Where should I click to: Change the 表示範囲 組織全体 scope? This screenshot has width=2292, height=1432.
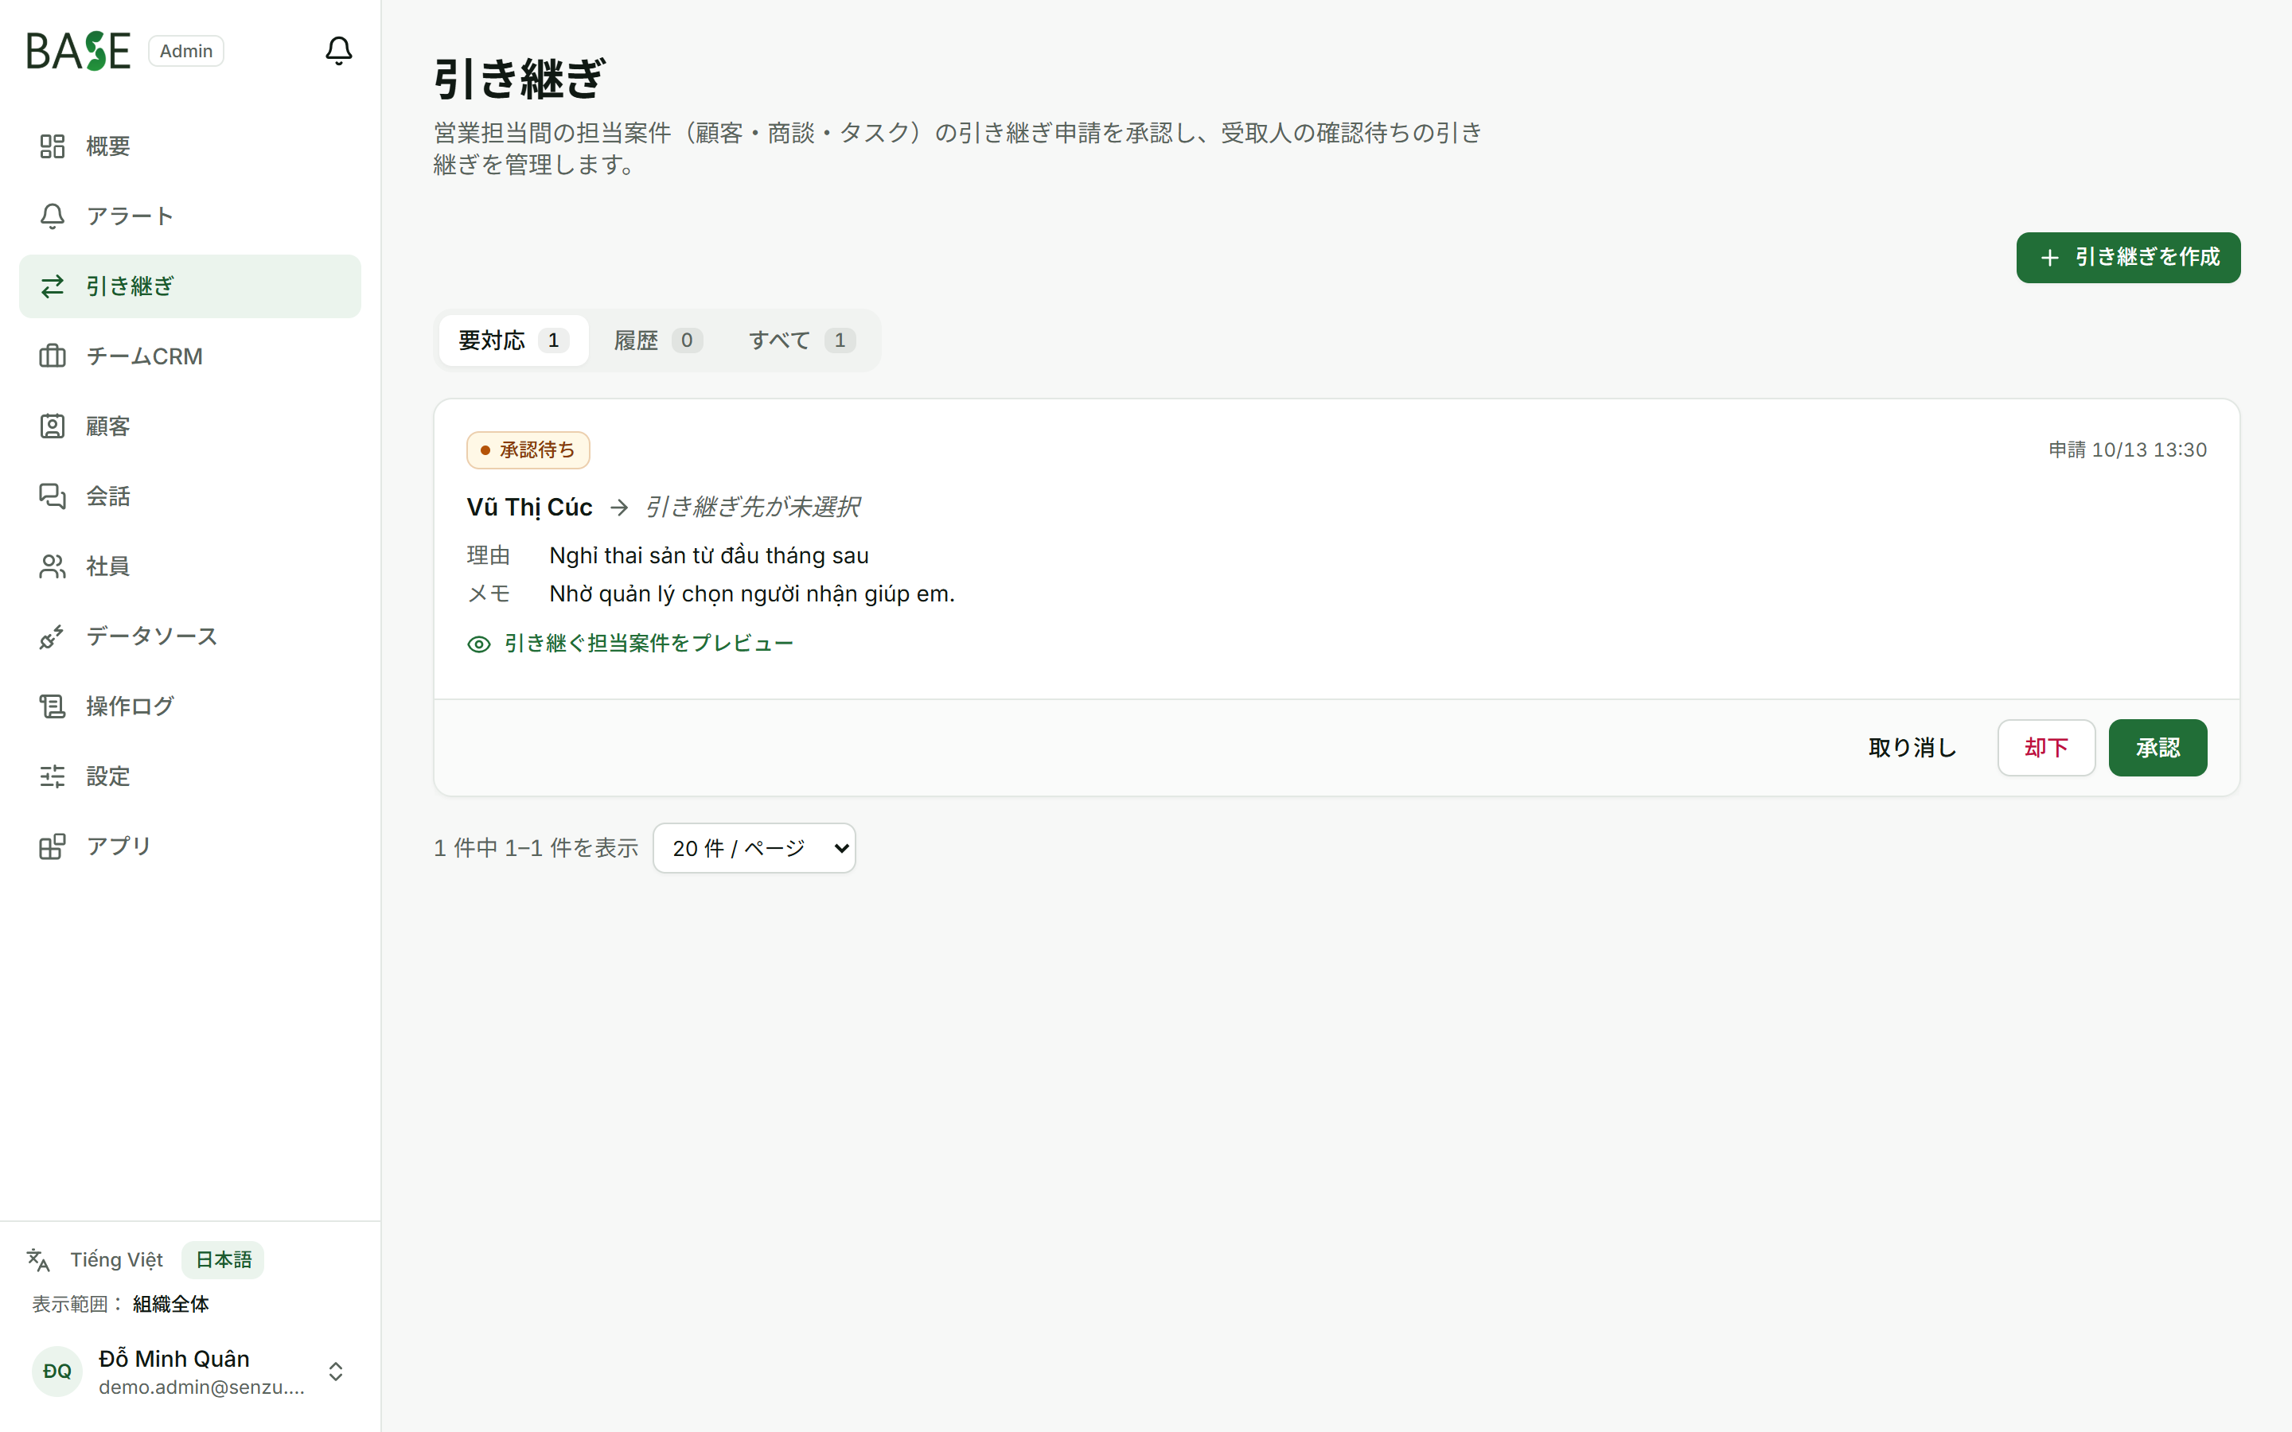(x=170, y=1304)
